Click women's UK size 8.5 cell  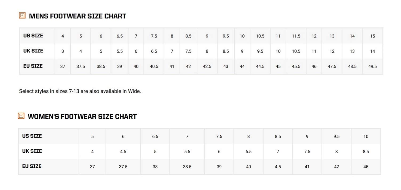coord(366,152)
